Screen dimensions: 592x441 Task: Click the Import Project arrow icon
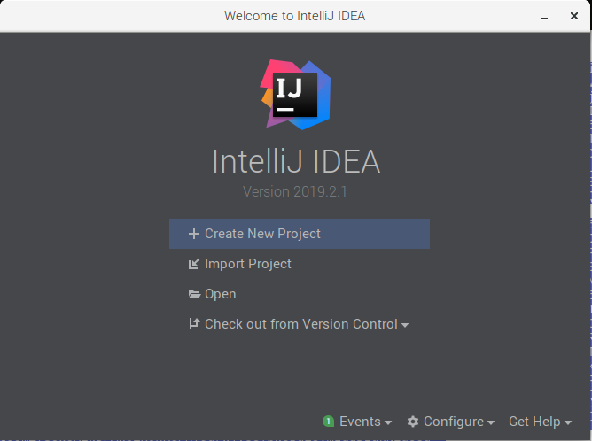(194, 264)
